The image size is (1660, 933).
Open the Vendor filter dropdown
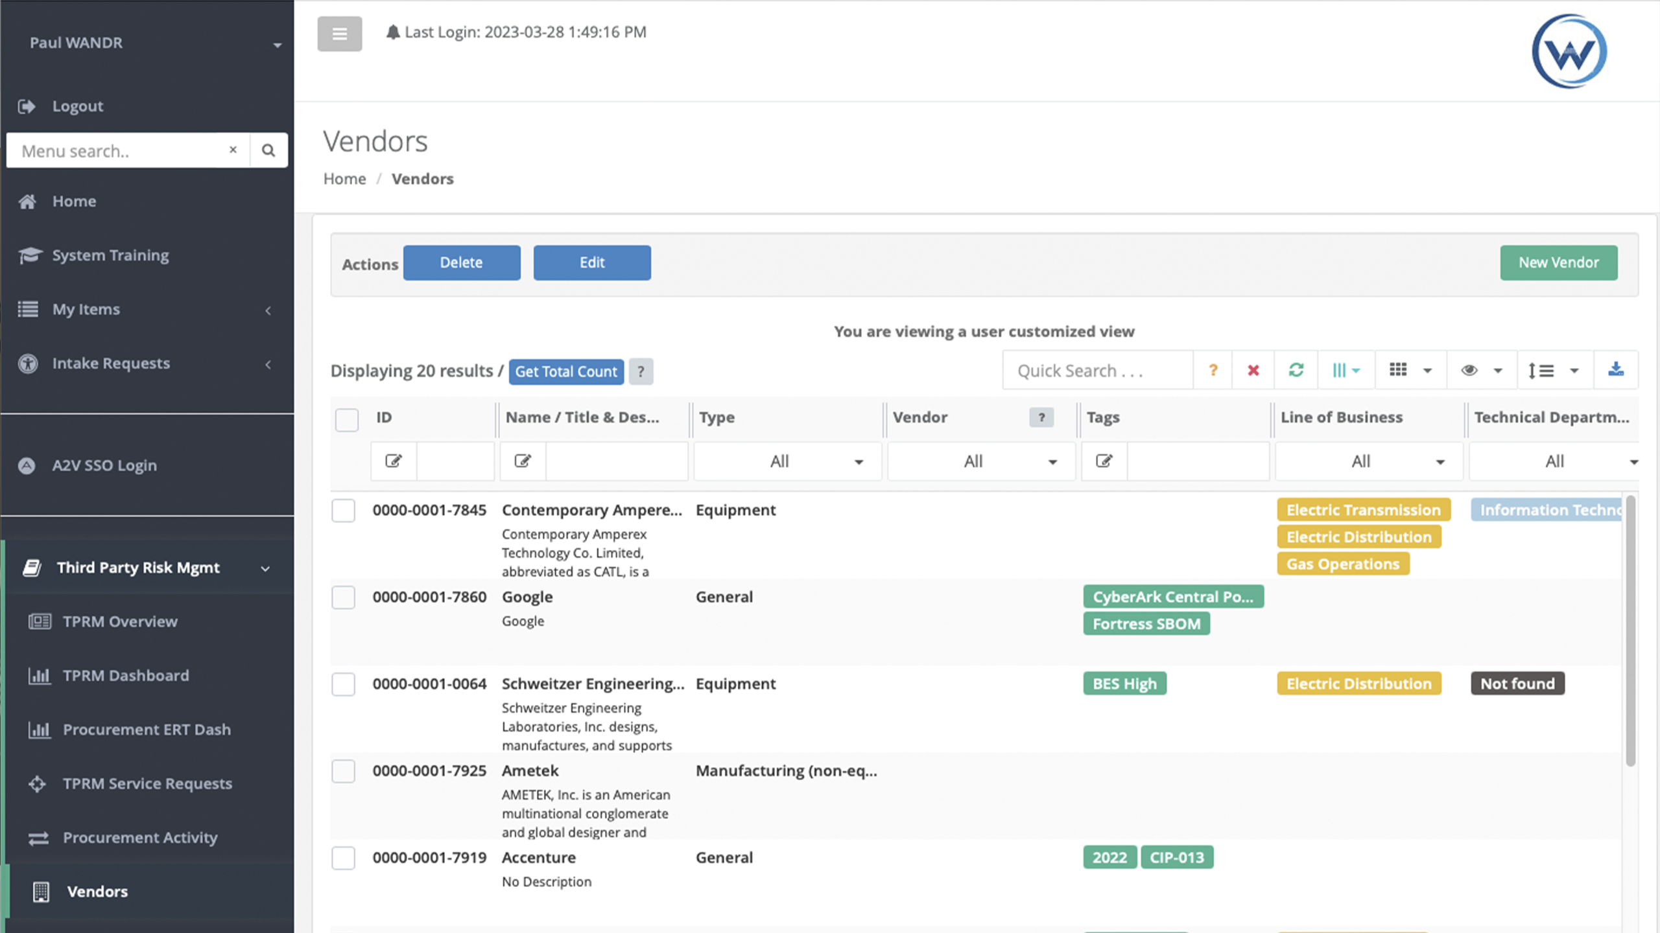click(x=981, y=461)
